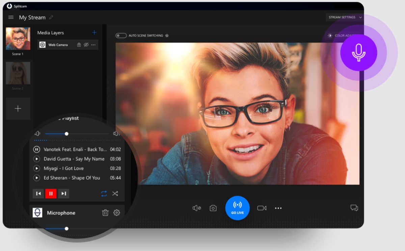The height and width of the screenshot is (251, 405).
Task: Edit the My Stream title with pencil icon
Action: click(51, 17)
